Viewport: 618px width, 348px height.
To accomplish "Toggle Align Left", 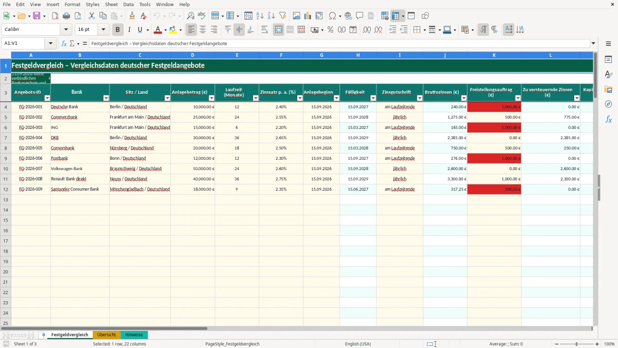I will tap(192, 30).
